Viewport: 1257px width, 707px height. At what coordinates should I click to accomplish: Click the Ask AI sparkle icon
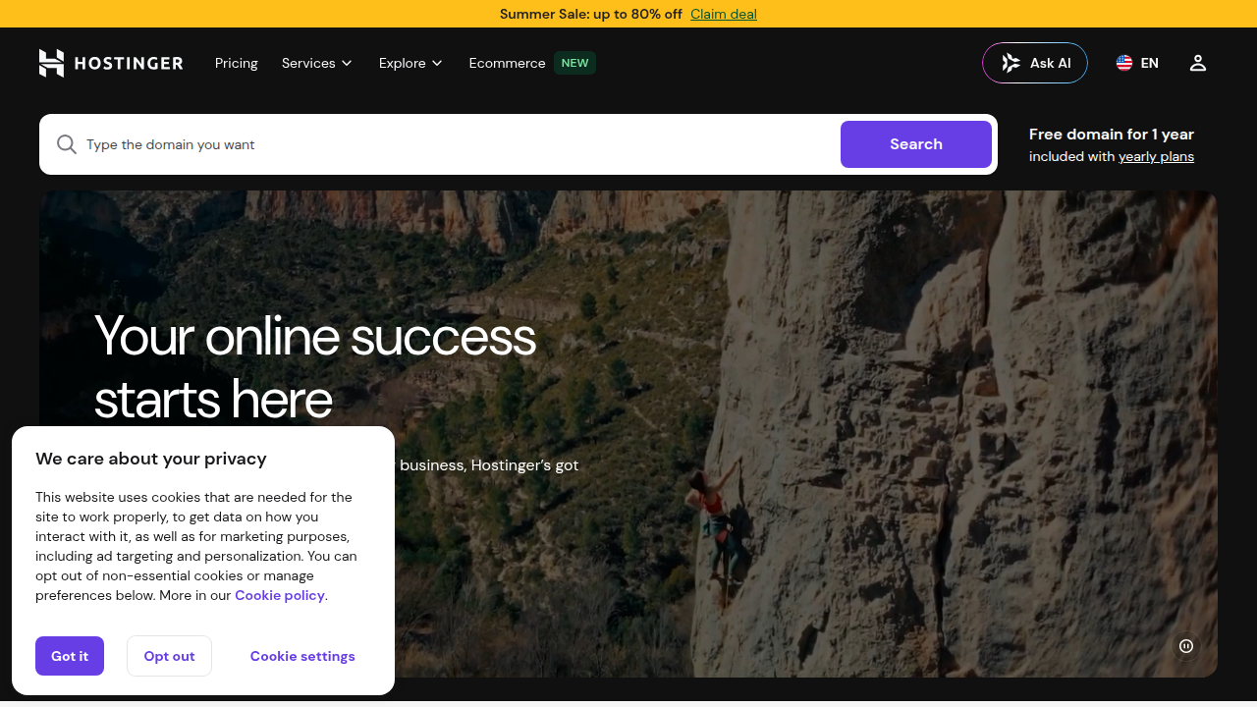coord(1011,63)
